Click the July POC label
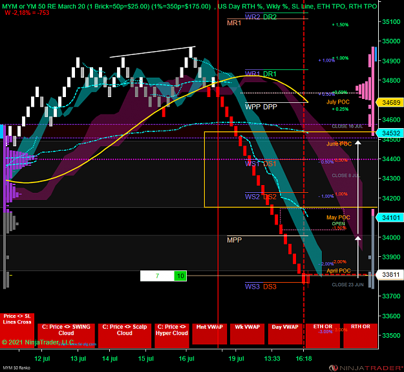 [338, 102]
